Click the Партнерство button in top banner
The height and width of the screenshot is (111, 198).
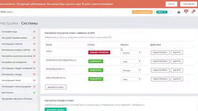coord(188,4)
